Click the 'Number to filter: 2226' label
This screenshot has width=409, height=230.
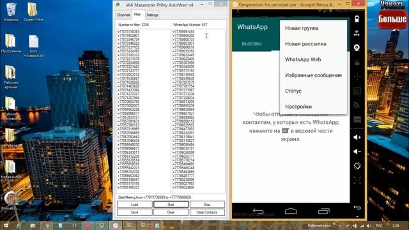pyautogui.click(x=134, y=25)
